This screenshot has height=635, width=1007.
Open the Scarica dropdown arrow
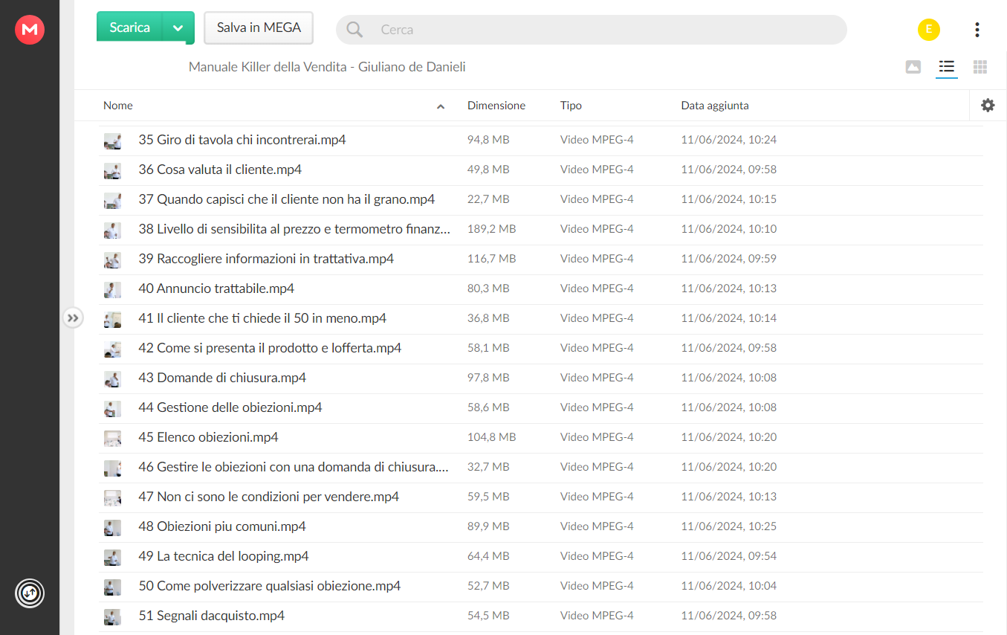click(178, 28)
